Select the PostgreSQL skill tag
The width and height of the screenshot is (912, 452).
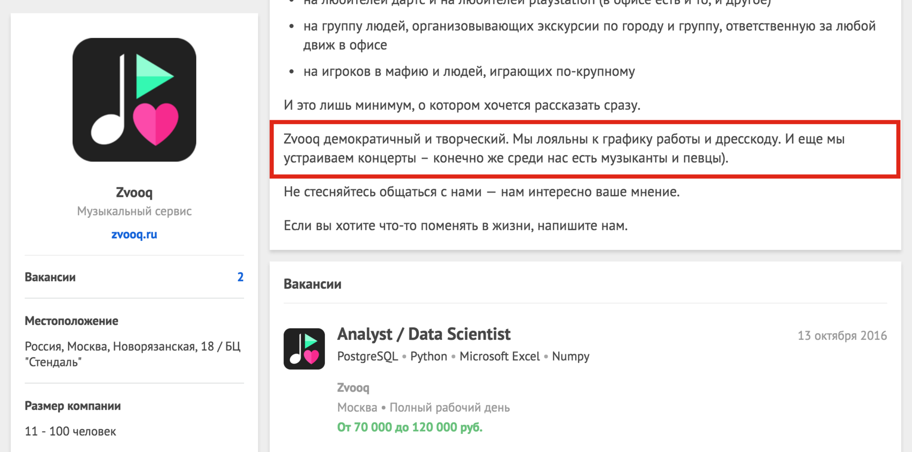coord(367,356)
